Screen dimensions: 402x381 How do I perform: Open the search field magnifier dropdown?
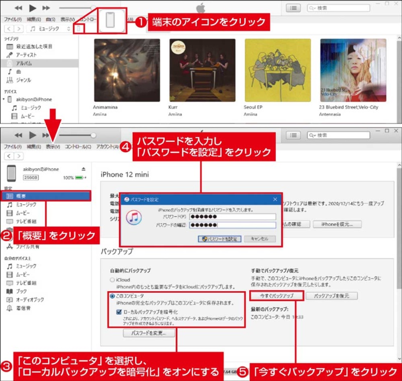313,8
